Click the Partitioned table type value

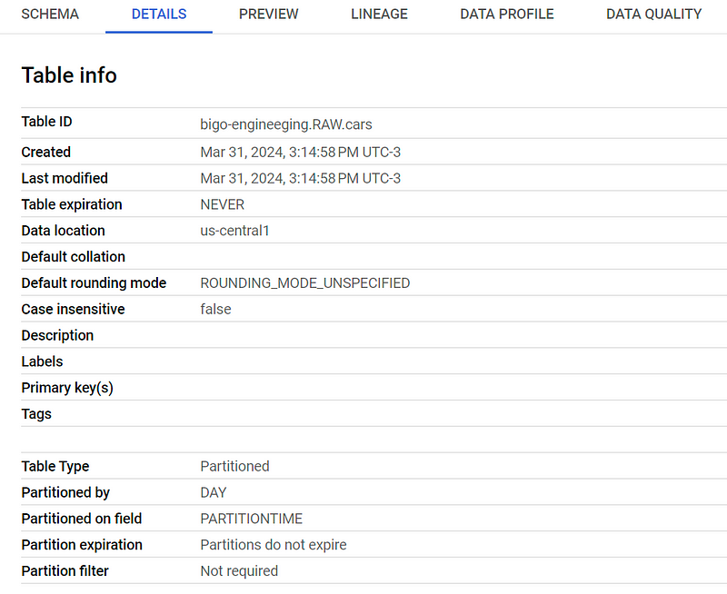pyautogui.click(x=234, y=466)
